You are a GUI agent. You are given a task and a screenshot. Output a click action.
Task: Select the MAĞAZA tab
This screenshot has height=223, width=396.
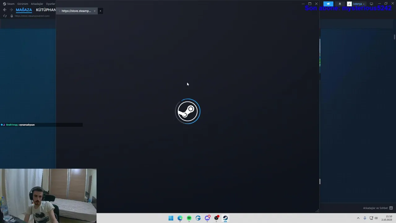(x=24, y=10)
